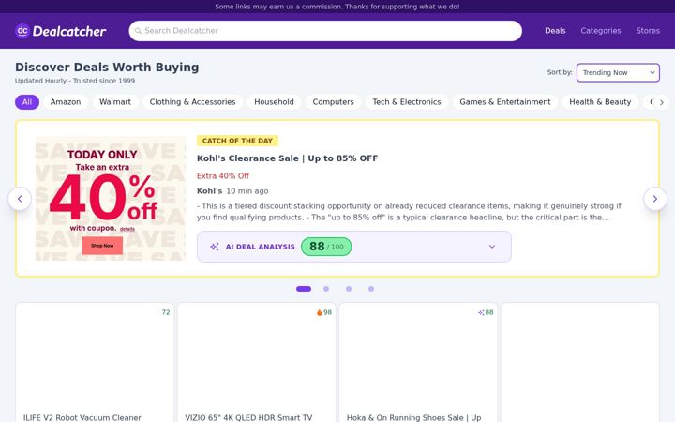The height and width of the screenshot is (422, 675).
Task: Click the details link in promo banner
Action: click(127, 229)
